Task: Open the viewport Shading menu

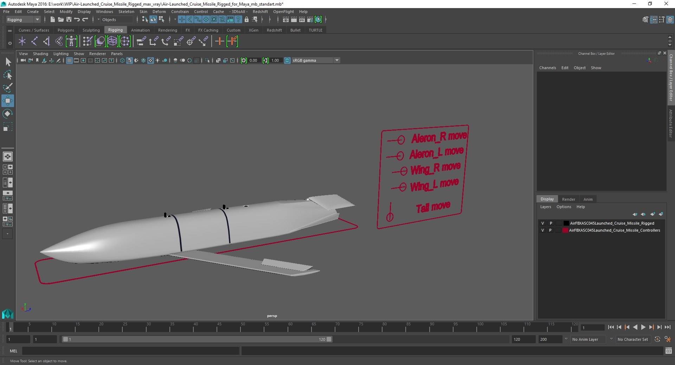Action: tap(40, 54)
